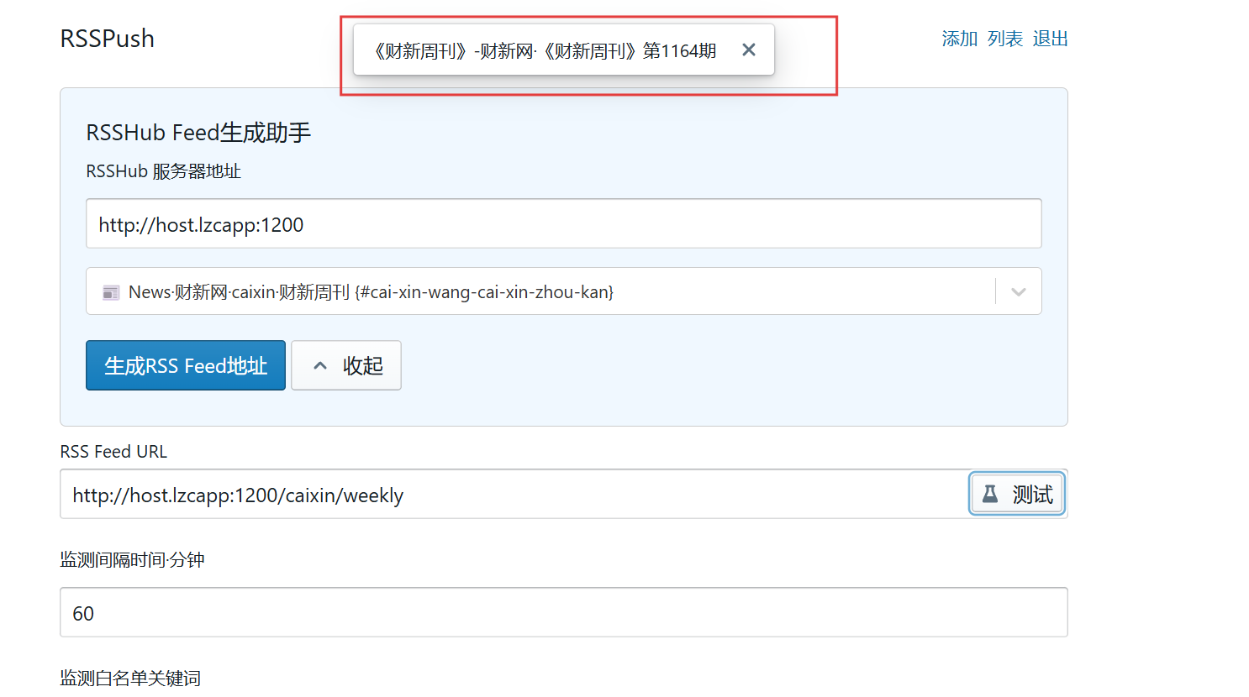
Task: Dismiss the 财新周刊 notification toast
Action: click(x=748, y=50)
